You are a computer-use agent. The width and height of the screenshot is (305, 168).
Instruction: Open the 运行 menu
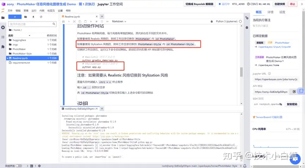coord(34,11)
